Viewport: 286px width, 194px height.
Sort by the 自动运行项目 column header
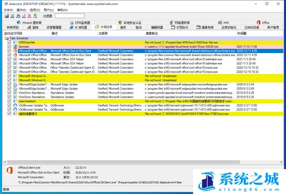tap(26, 33)
